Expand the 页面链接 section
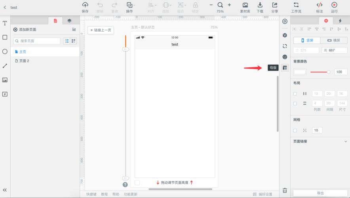This screenshot has height=198, width=350. (x=346, y=141)
